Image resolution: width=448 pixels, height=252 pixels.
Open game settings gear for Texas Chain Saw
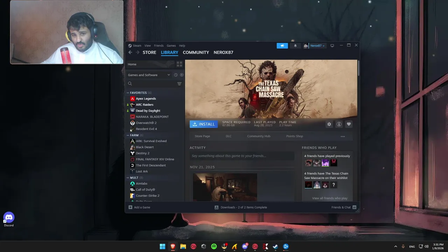pyautogui.click(x=329, y=124)
